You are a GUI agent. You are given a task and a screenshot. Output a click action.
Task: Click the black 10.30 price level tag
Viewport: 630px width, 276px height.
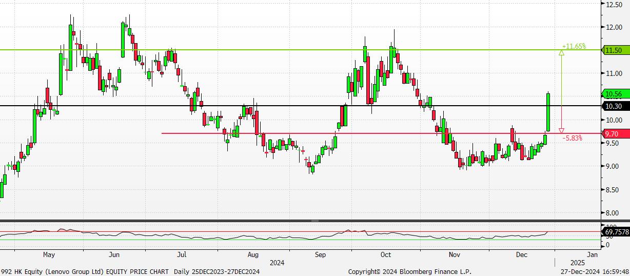tap(614, 106)
